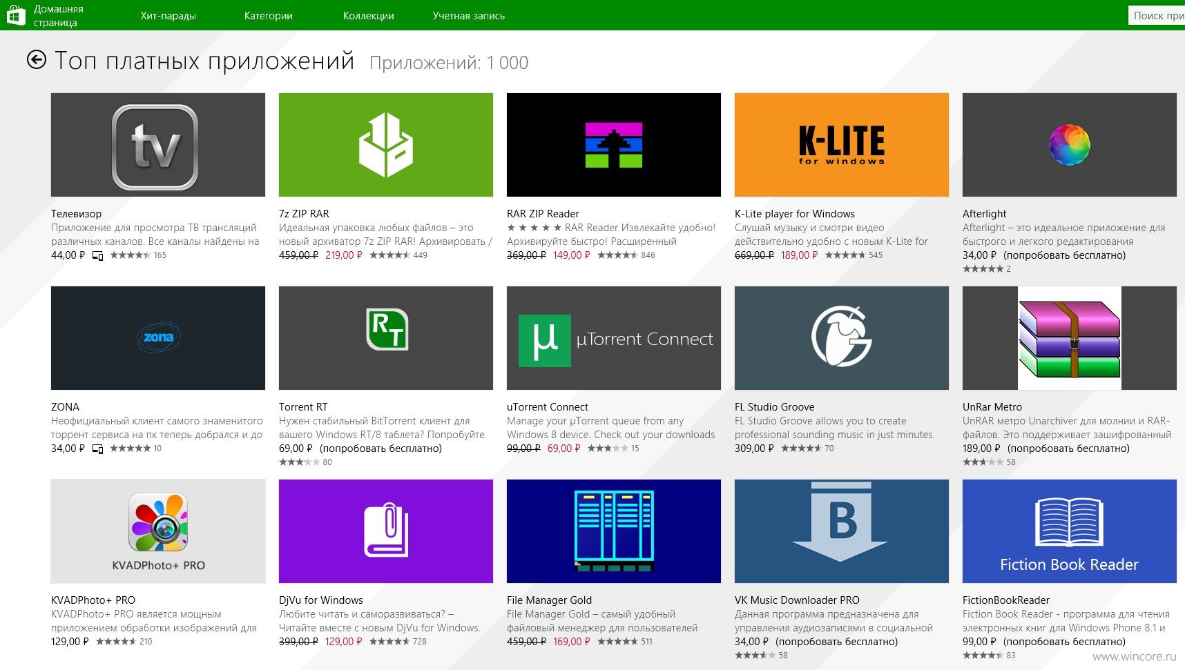Click the File Manager Gold title

pyautogui.click(x=549, y=600)
